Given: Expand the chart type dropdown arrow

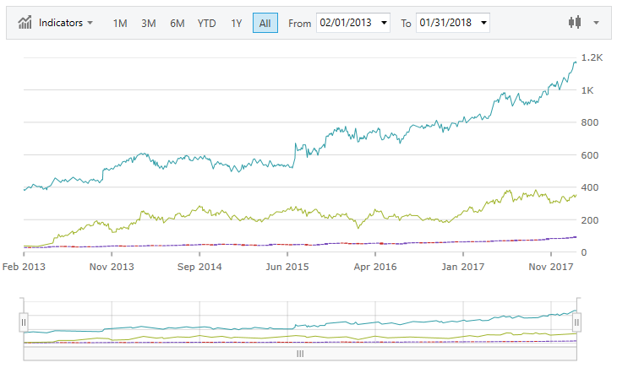Looking at the screenshot, I should point(597,23).
